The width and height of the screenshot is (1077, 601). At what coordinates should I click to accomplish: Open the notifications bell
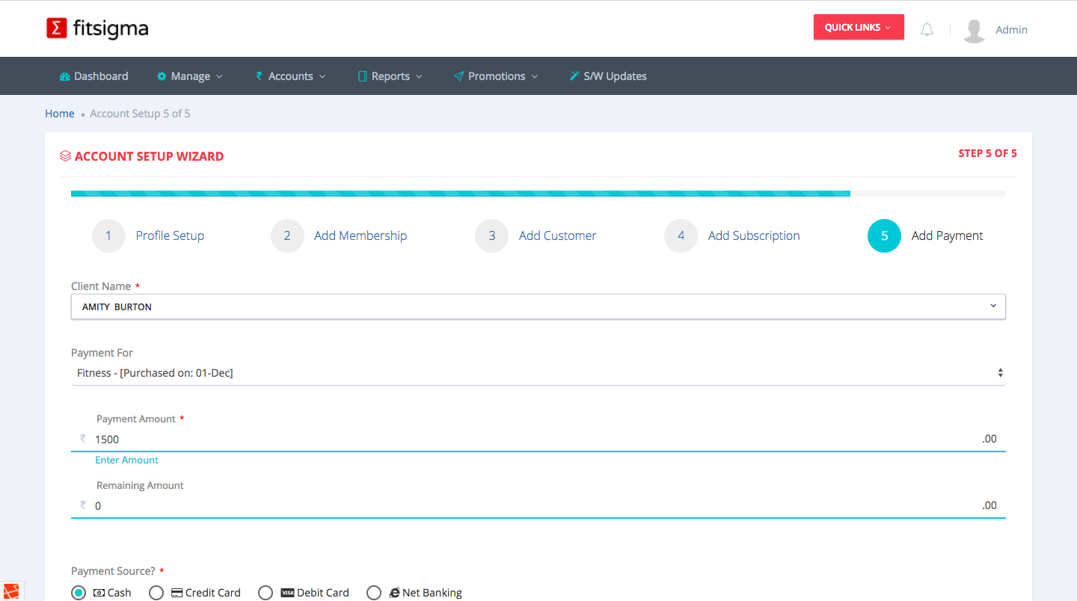(927, 30)
